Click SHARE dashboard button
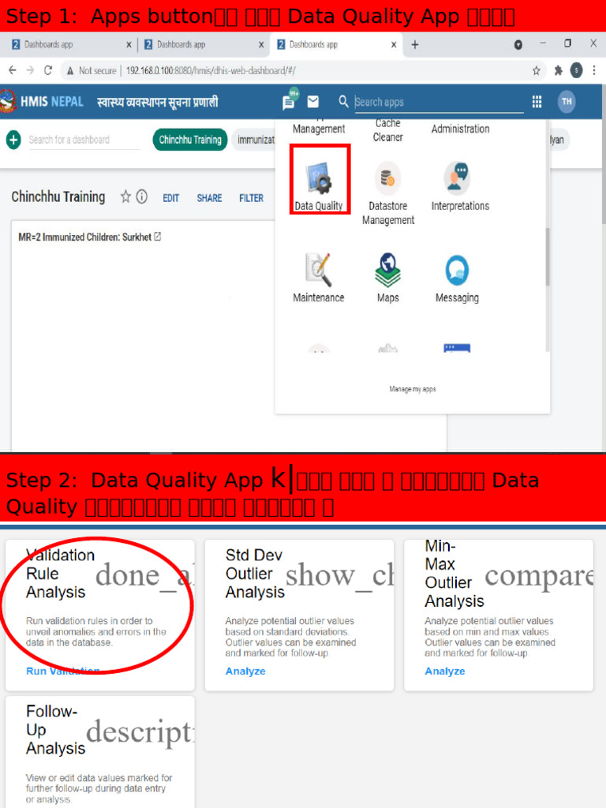Viewport: 606px width, 808px height. [209, 198]
